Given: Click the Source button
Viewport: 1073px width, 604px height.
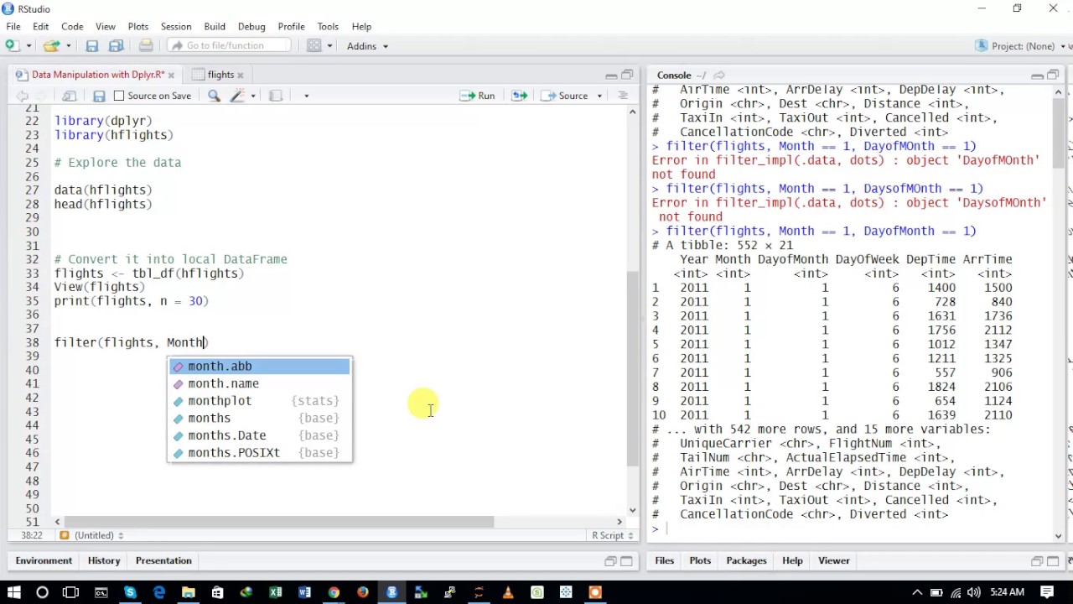Looking at the screenshot, I should point(565,96).
